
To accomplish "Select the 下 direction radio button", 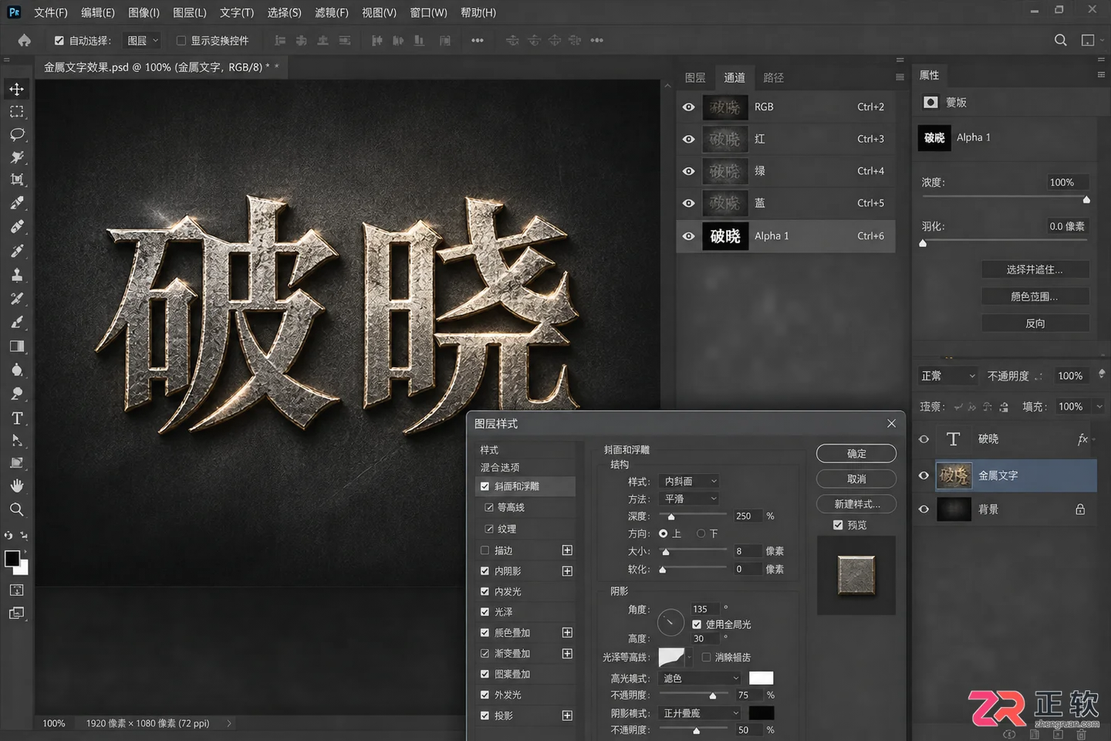I will click(x=701, y=533).
